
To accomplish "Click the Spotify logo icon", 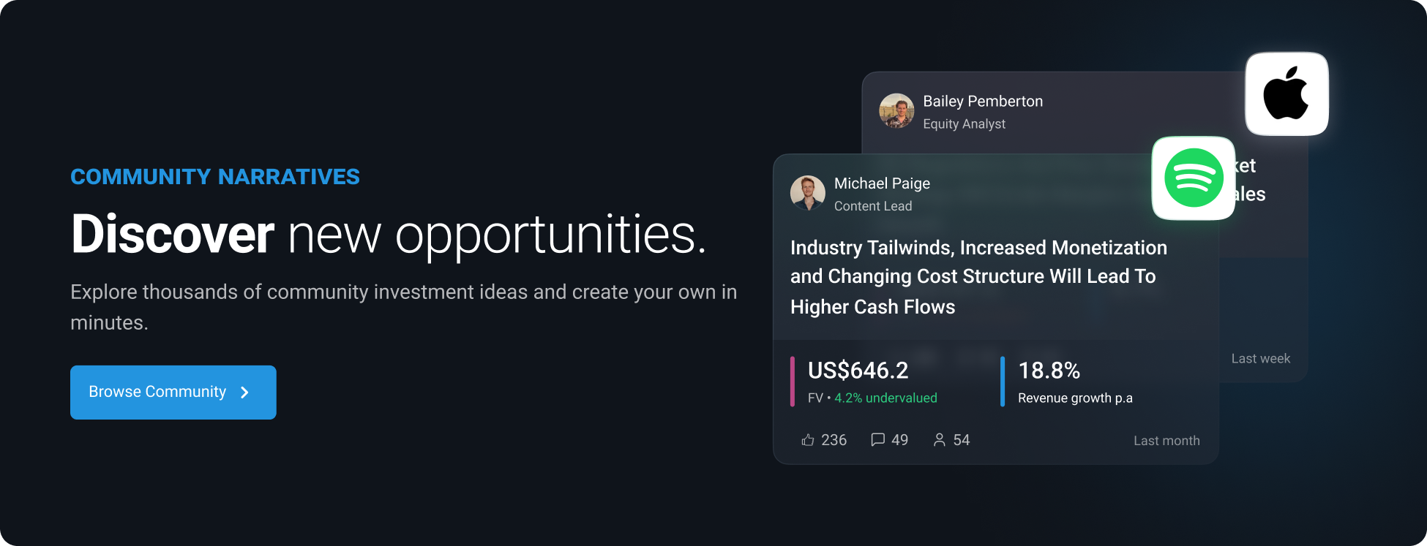I will (x=1194, y=178).
